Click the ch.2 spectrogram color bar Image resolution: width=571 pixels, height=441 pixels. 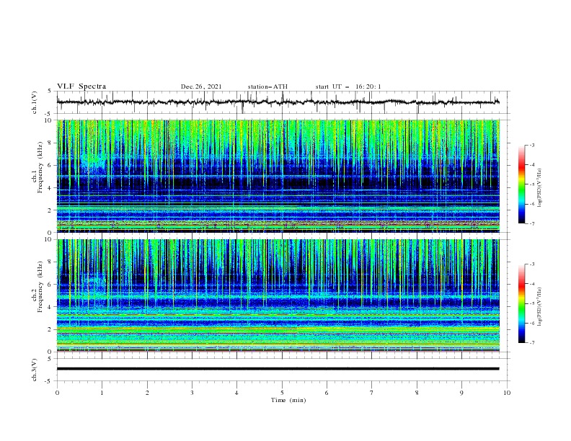pyautogui.click(x=521, y=303)
